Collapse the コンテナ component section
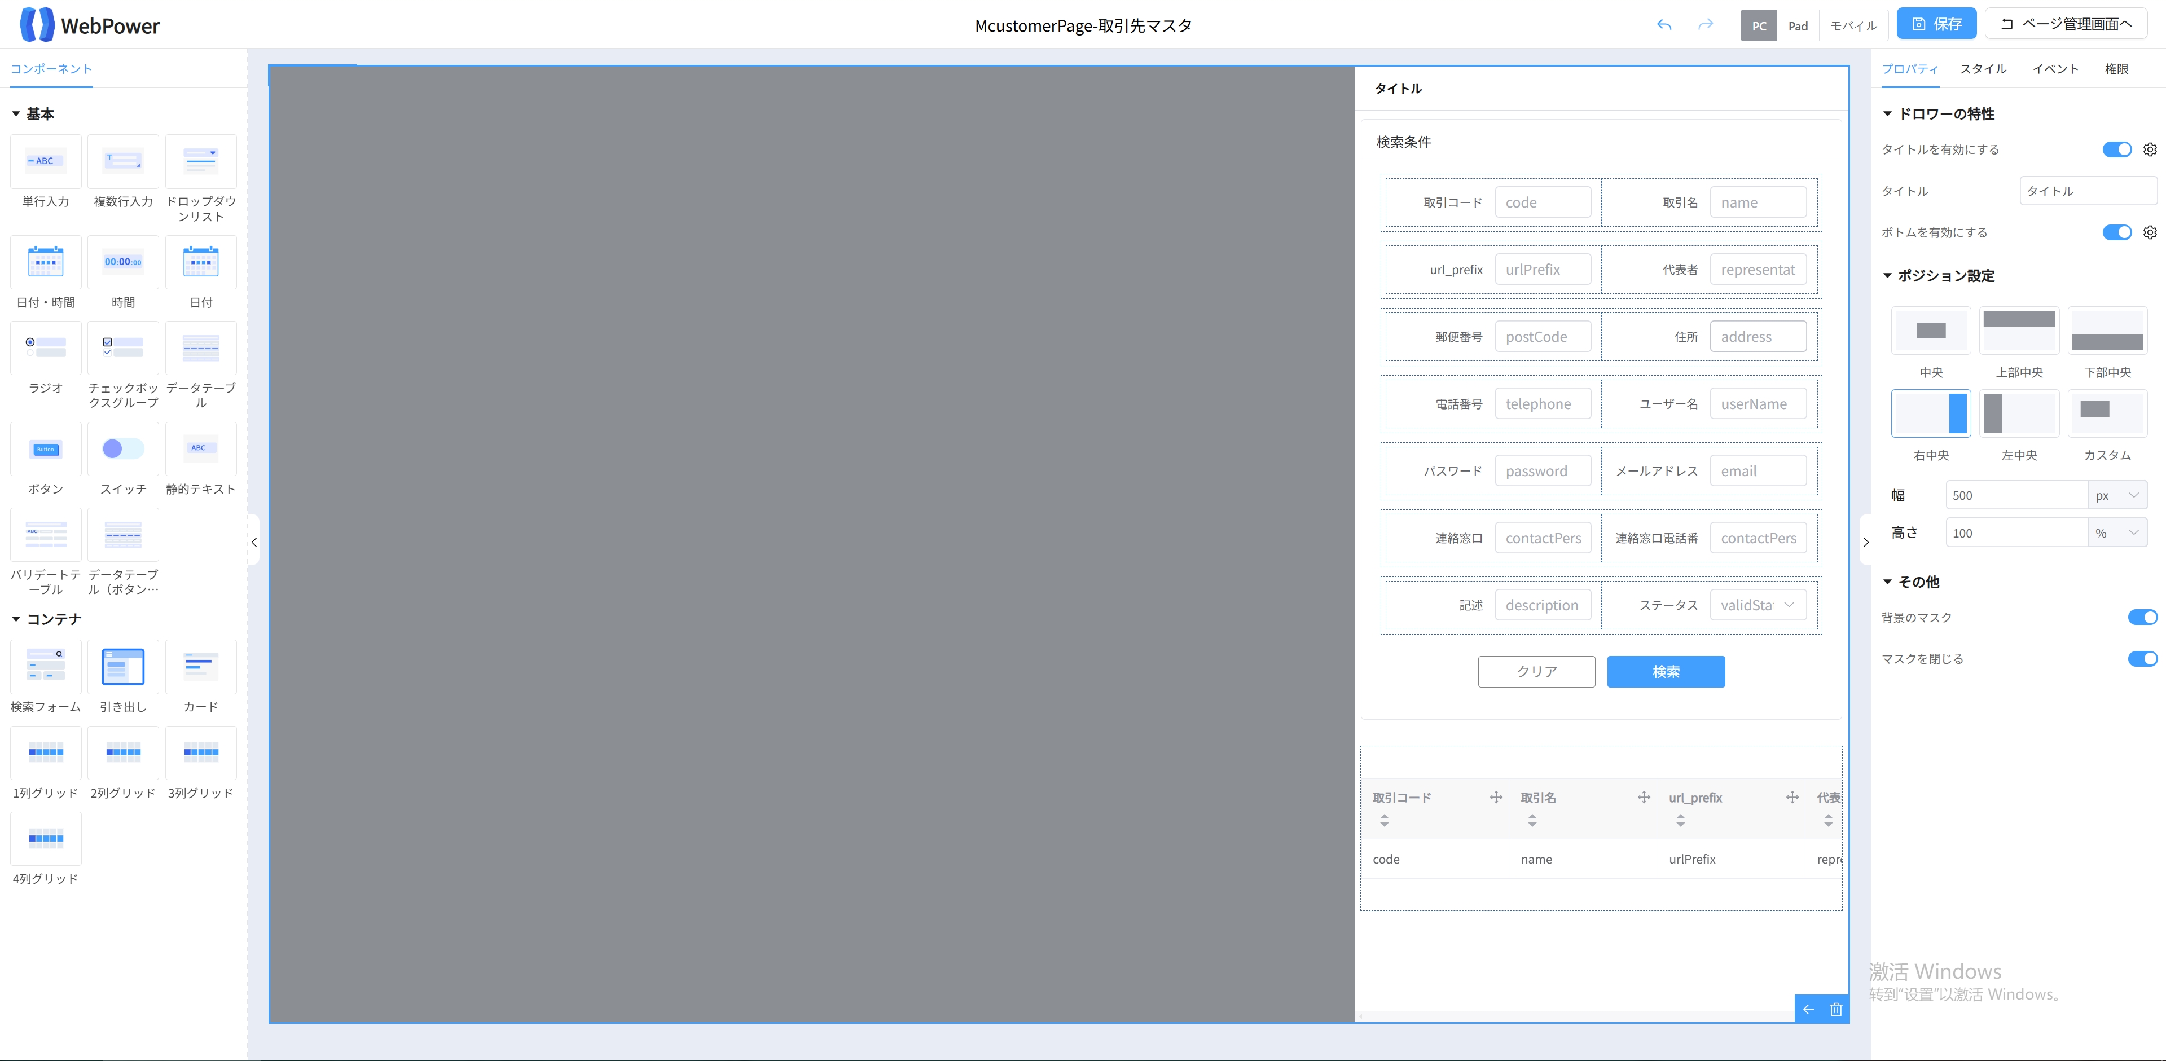 pos(16,619)
